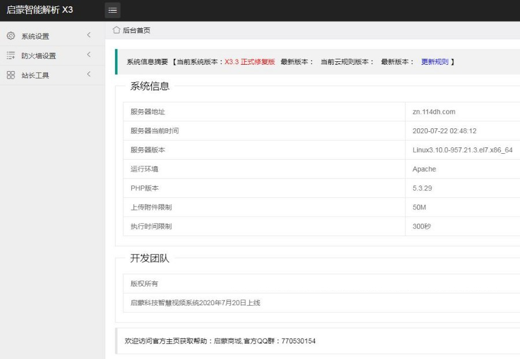
Task: Expand the 站长工具 chevron arrow
Action: coord(88,74)
